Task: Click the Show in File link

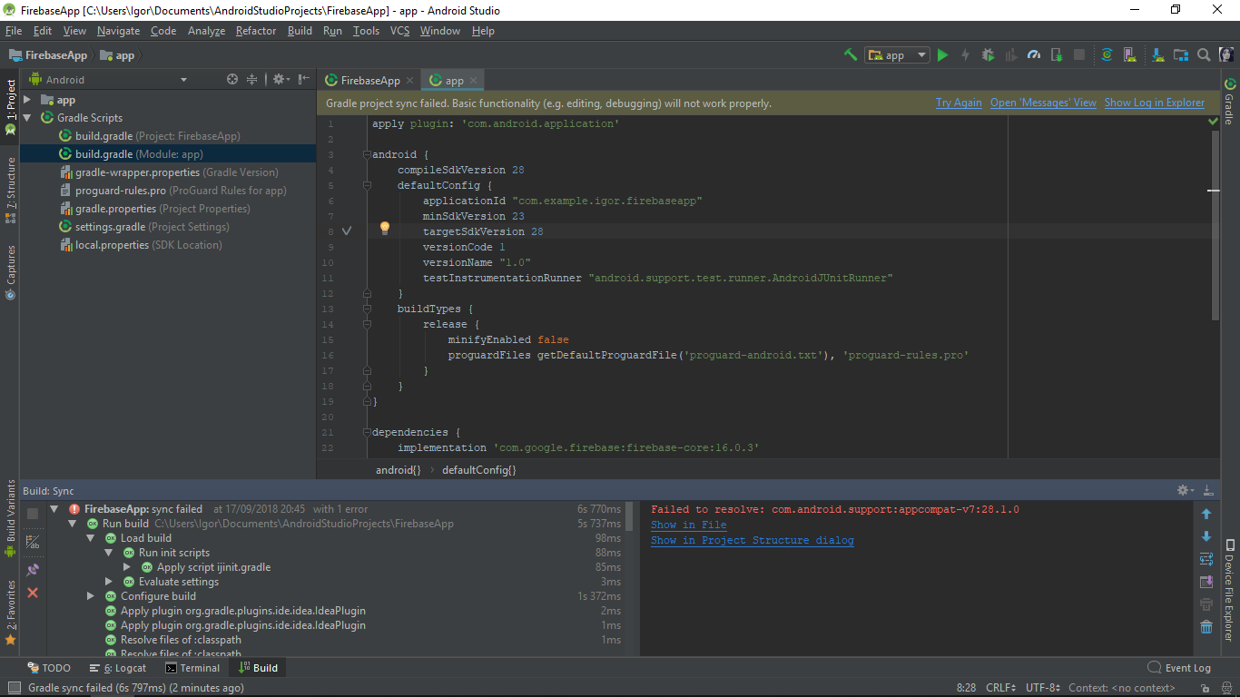Action: click(x=688, y=525)
